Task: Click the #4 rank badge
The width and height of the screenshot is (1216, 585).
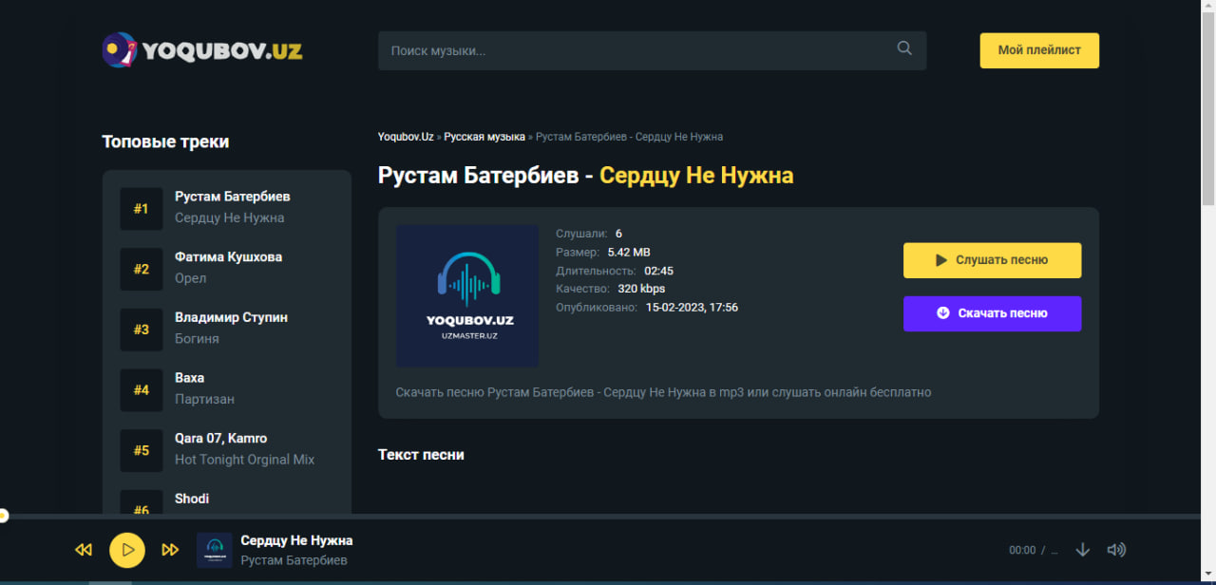Action: (142, 390)
